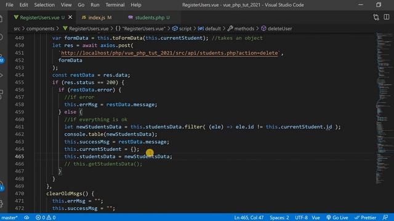Split the editor to the right
This screenshot has height=221, width=394.
pyautogui.click(x=387, y=17)
